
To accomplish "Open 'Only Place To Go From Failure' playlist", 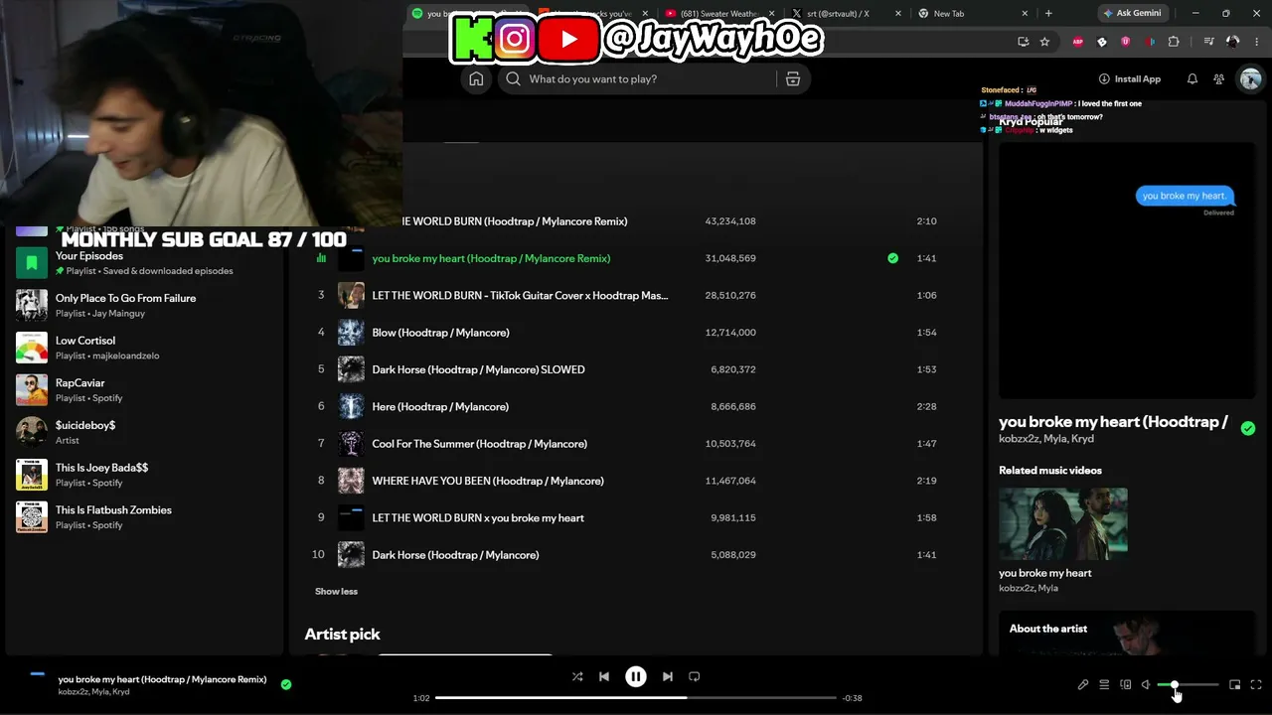I will [x=145, y=305].
